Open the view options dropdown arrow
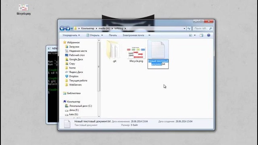Viewport: 258px width, 145px height. coord(195,35)
